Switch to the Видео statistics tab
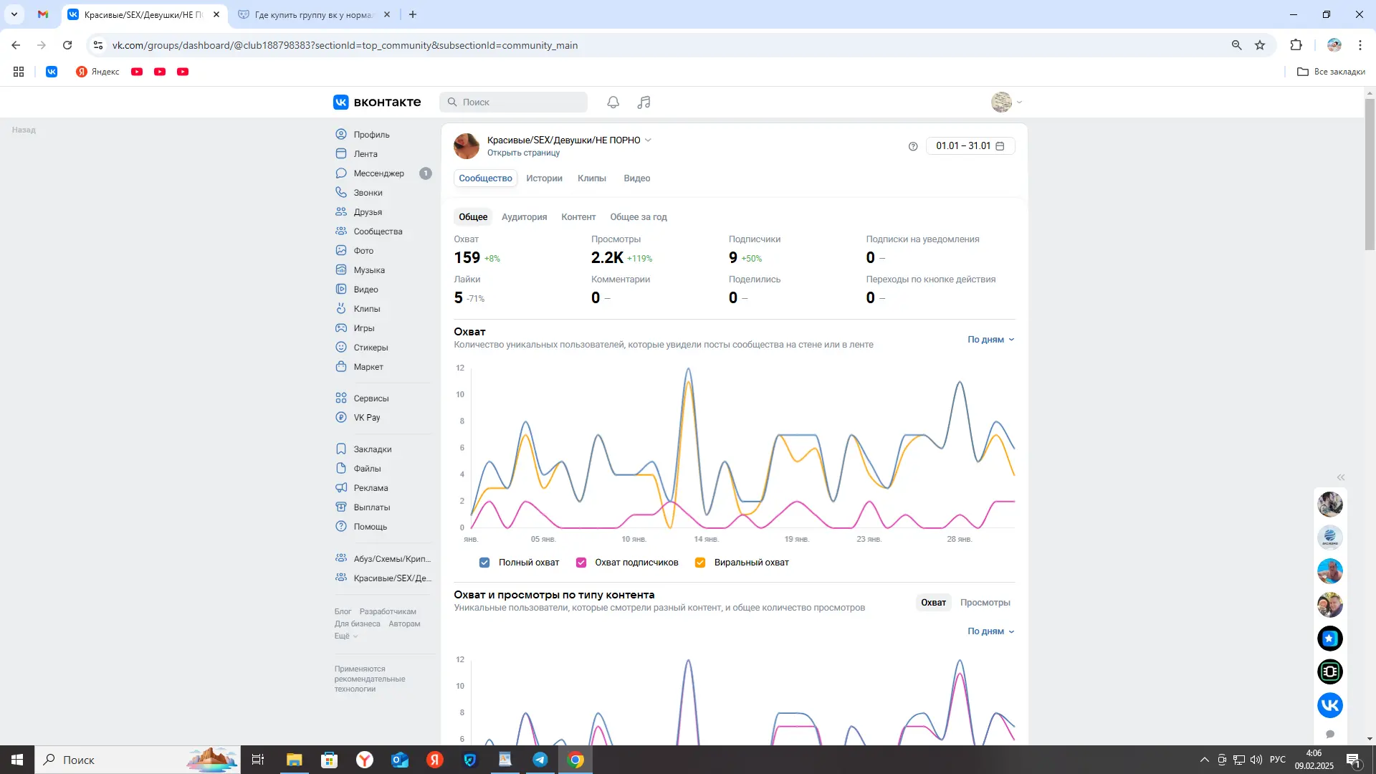The image size is (1376, 774). point(636,178)
